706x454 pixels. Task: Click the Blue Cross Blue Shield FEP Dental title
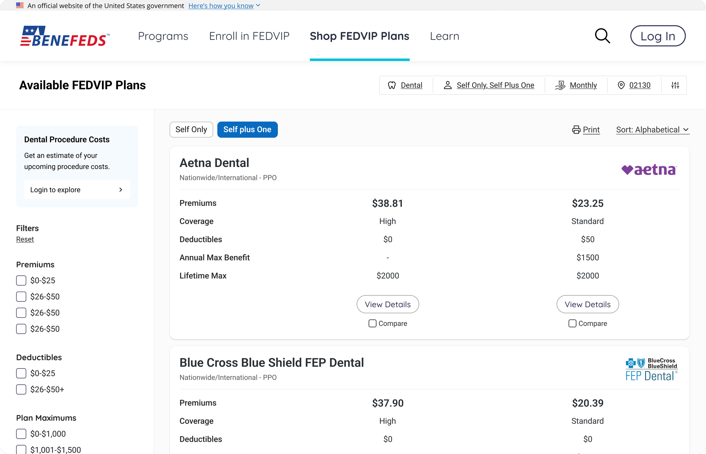(272, 363)
